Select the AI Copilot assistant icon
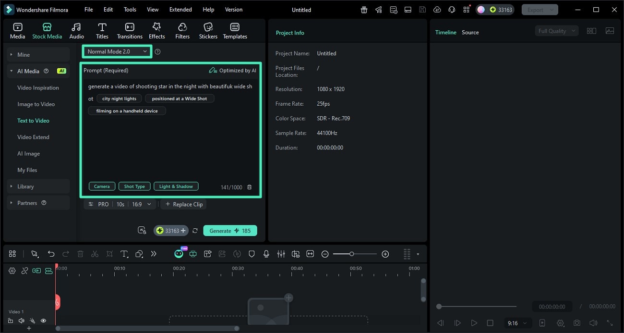The height and width of the screenshot is (333, 624). click(x=179, y=253)
